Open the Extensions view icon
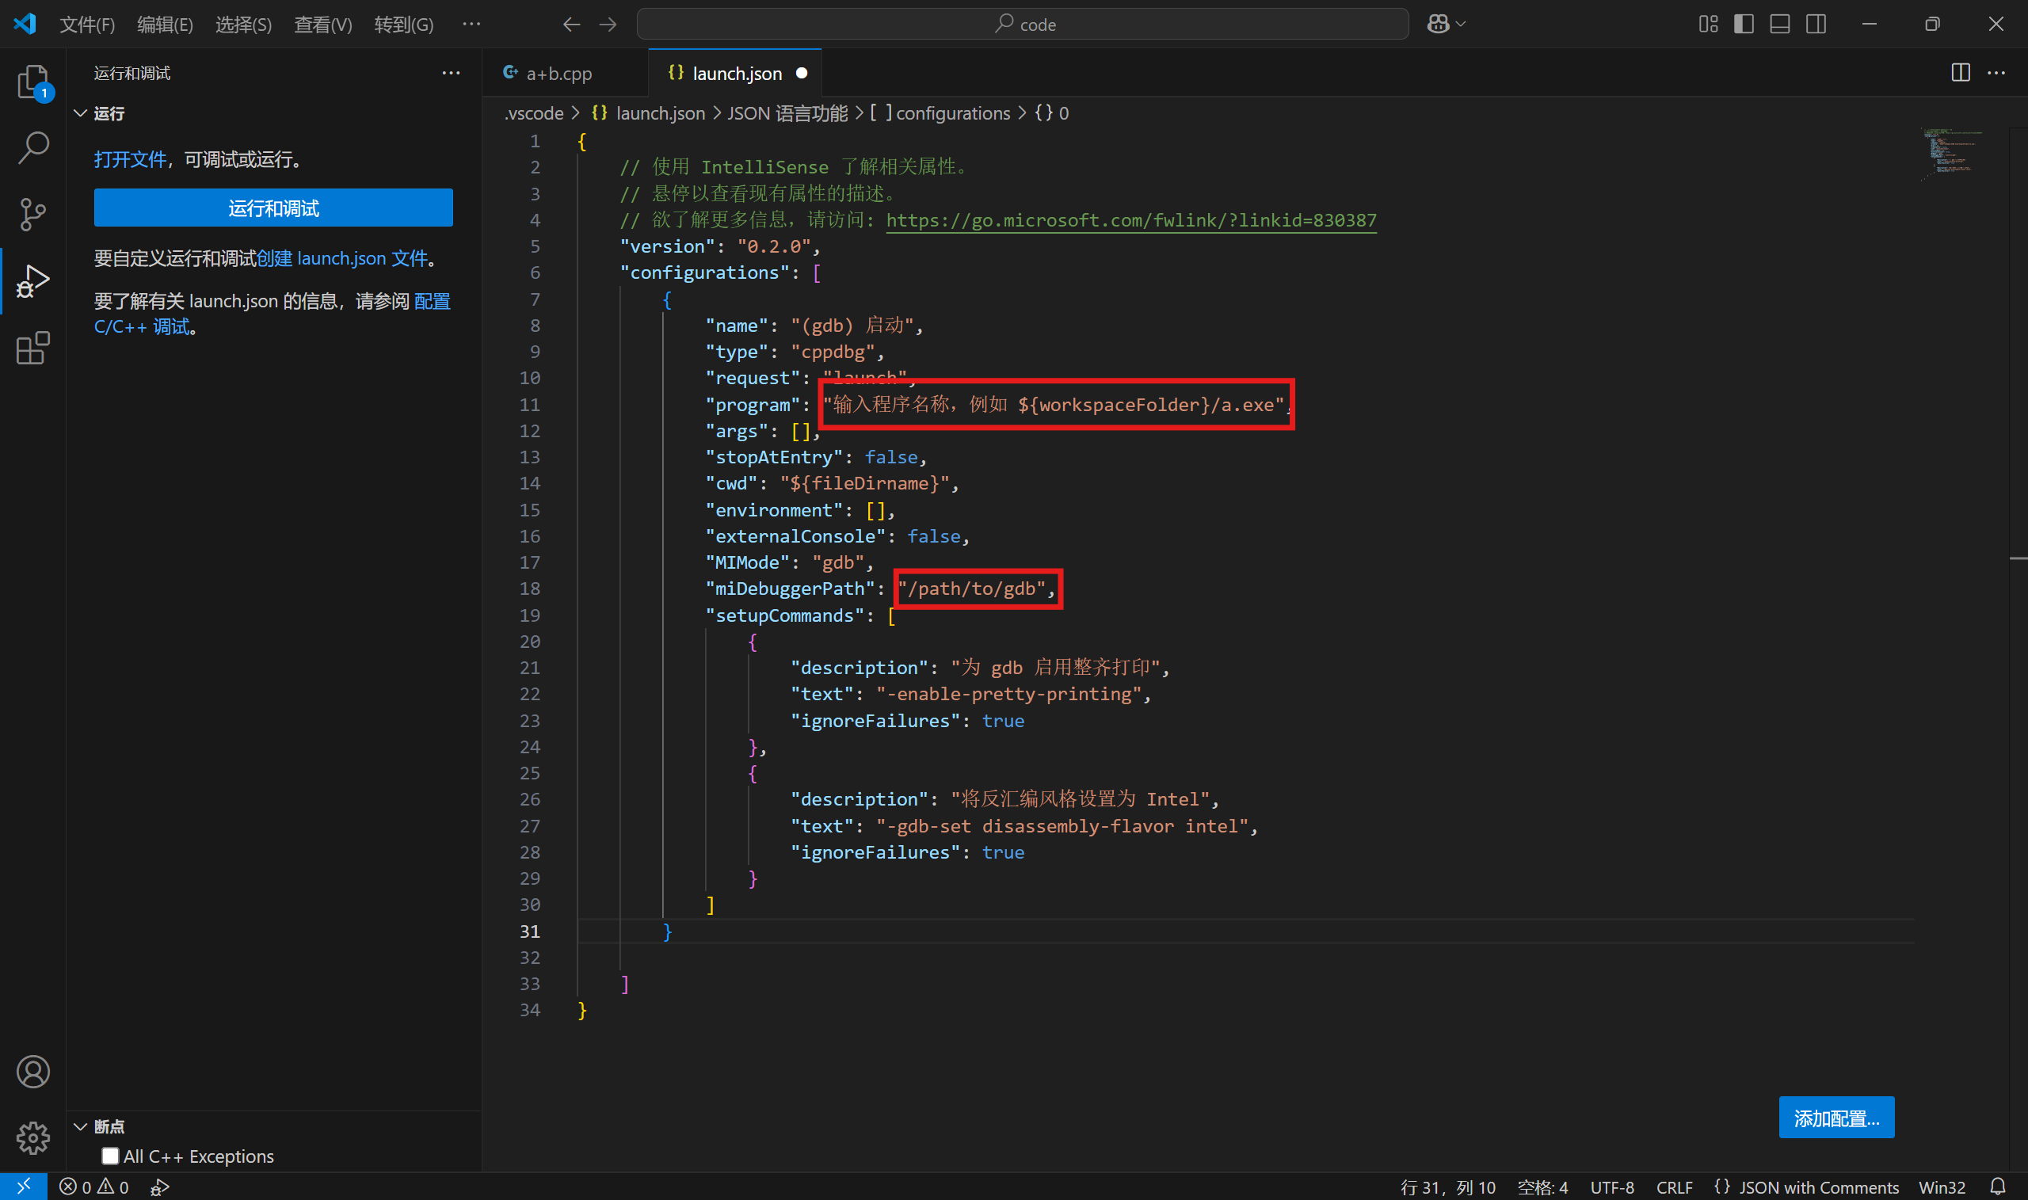Image resolution: width=2028 pixels, height=1200 pixels. (32, 349)
